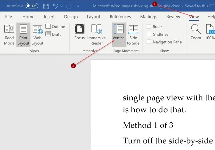Image resolution: width=215 pixels, height=150 pixels.
Task: Open Customize Quick Access Toolbar dropdown
Action: click(78, 6)
